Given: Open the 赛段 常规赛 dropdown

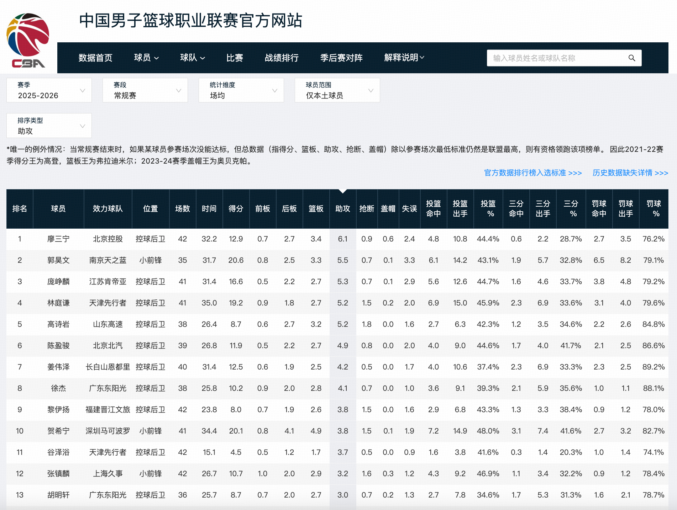Looking at the screenshot, I should 145,90.
